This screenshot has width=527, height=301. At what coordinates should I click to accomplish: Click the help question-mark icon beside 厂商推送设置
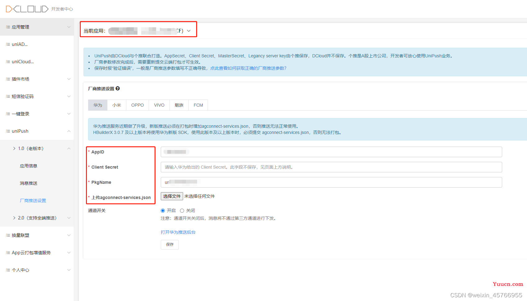(118, 88)
